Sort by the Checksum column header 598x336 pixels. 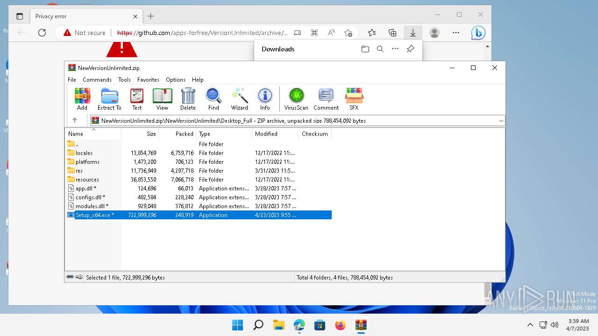[315, 134]
